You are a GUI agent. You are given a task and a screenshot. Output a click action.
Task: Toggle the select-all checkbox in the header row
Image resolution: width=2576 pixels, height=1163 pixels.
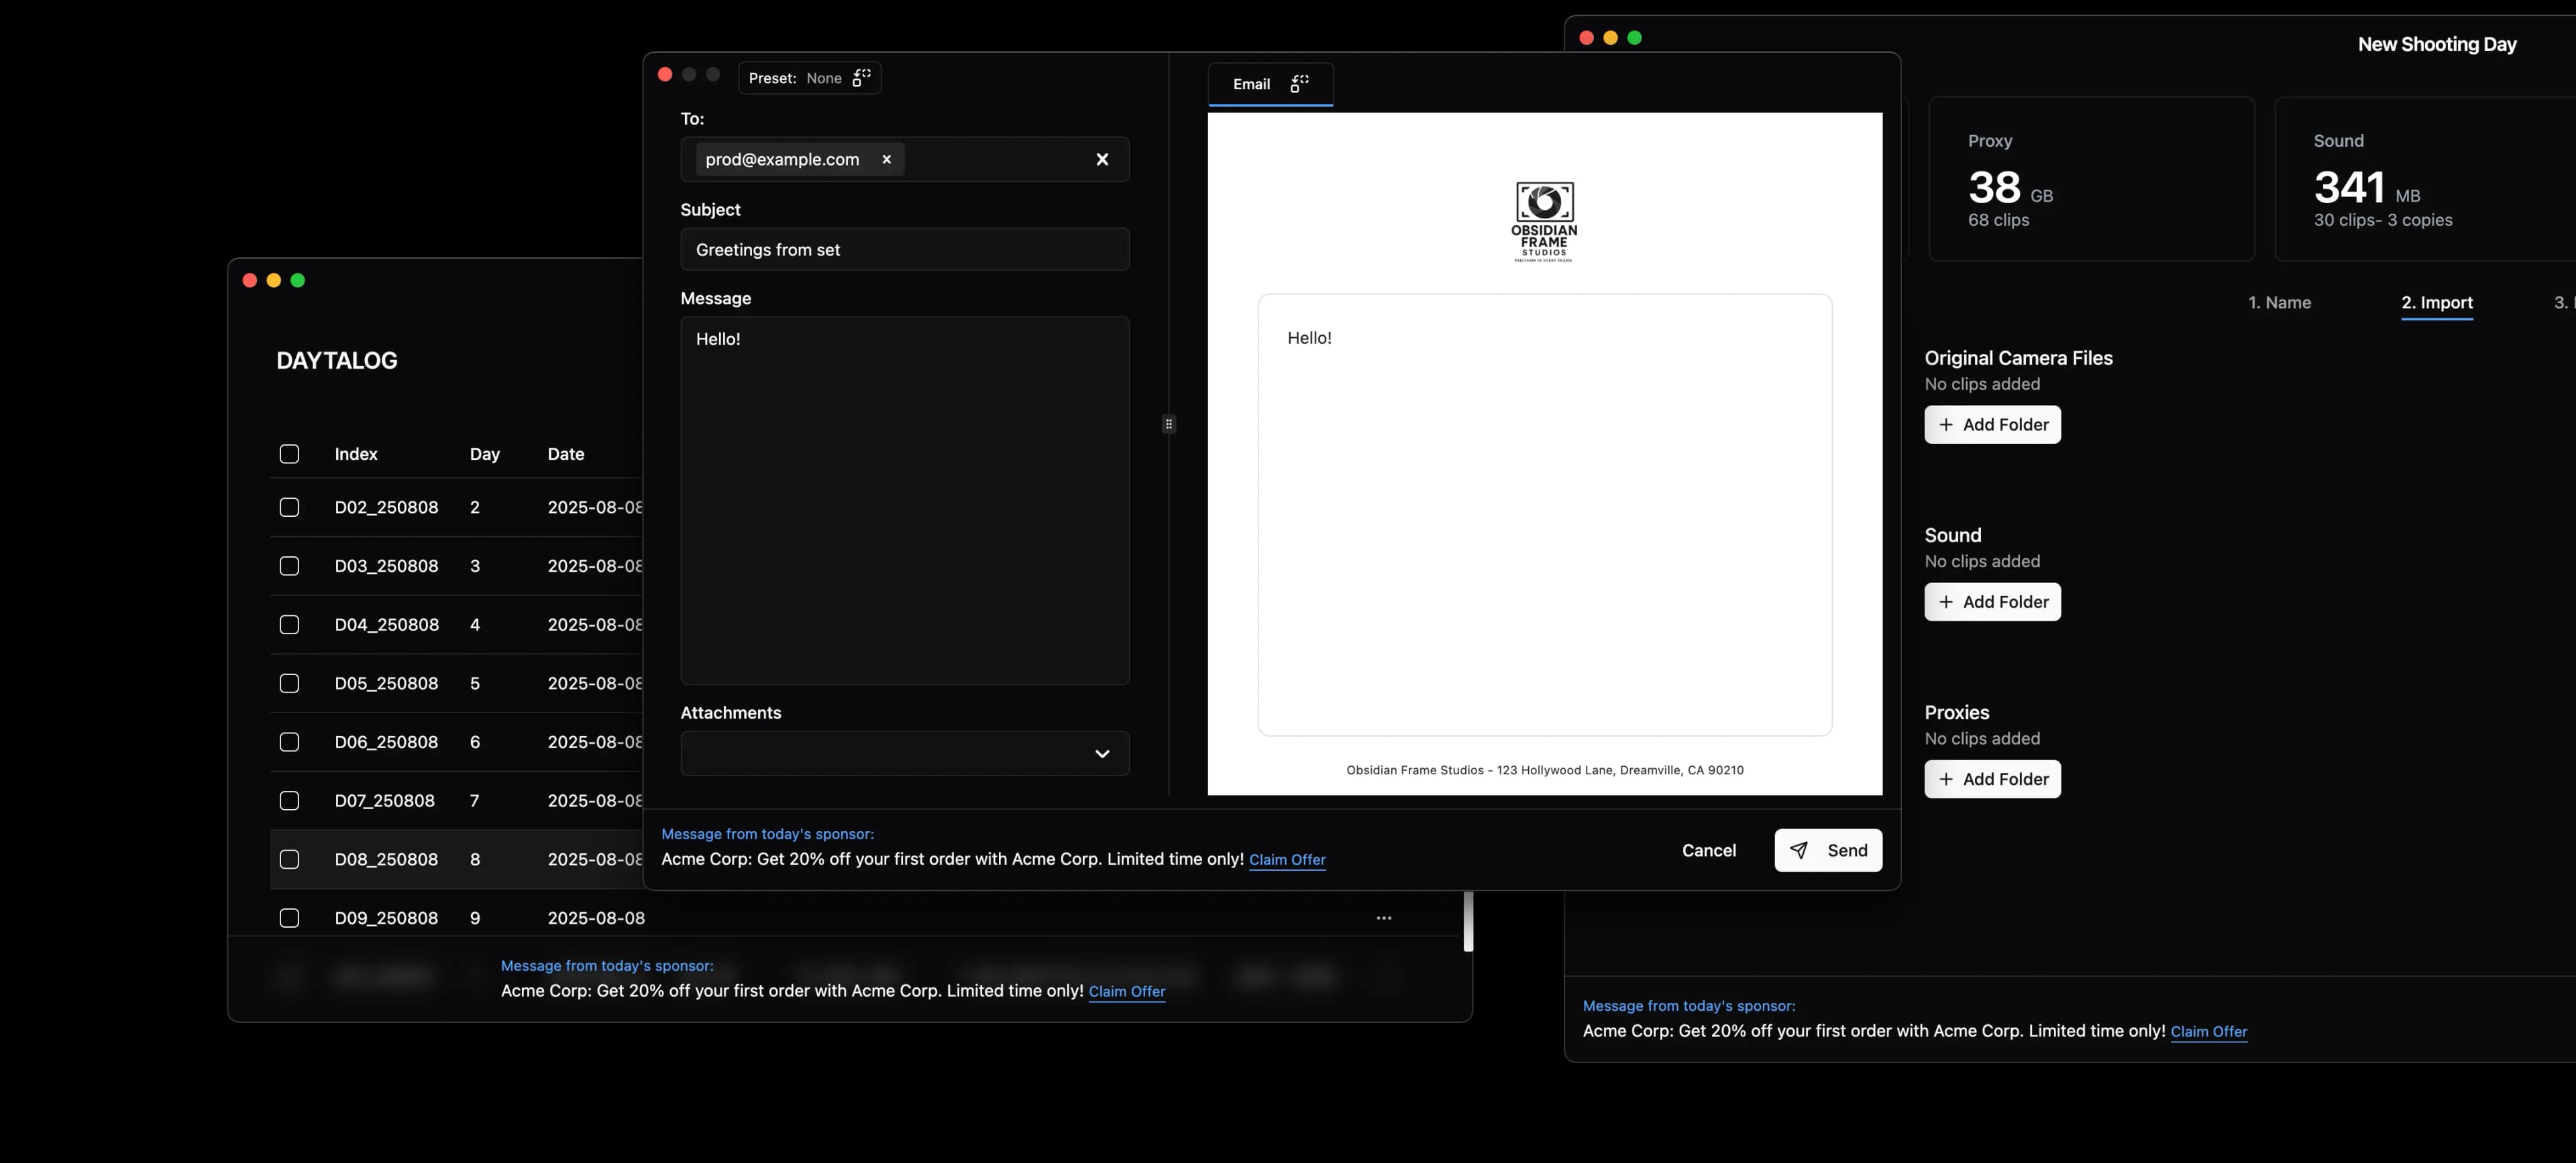tap(289, 454)
